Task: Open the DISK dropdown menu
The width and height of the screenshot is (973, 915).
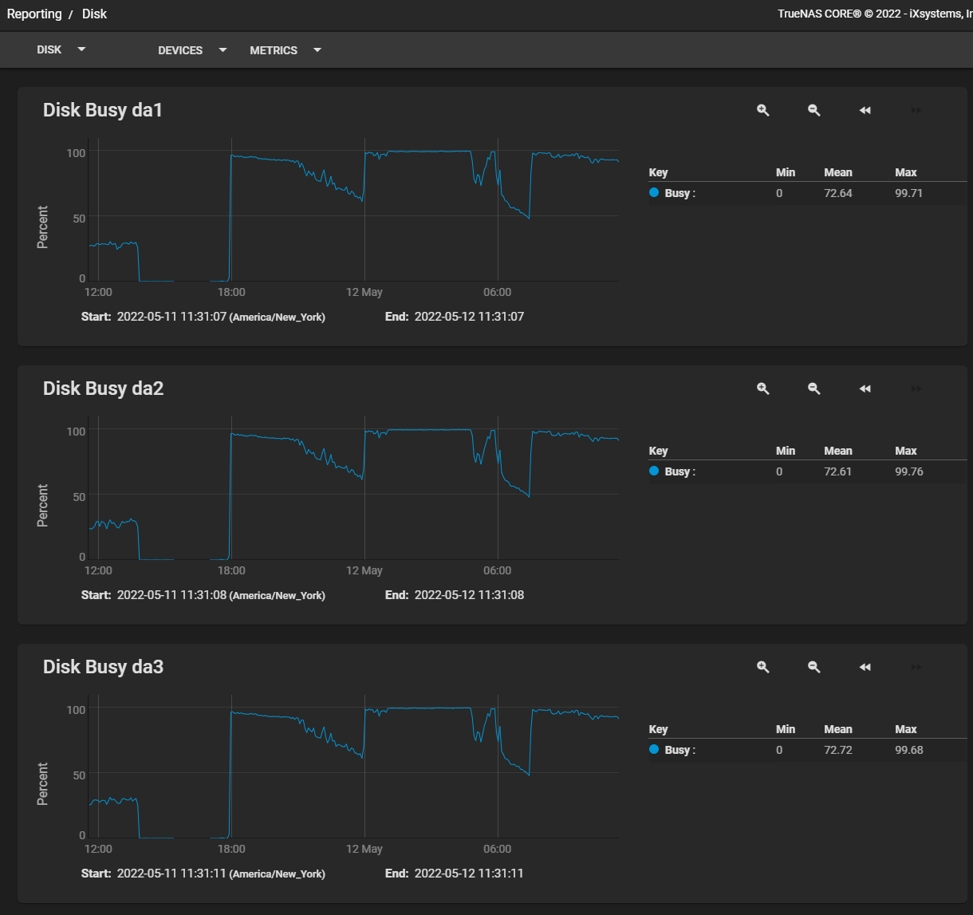Action: [61, 49]
